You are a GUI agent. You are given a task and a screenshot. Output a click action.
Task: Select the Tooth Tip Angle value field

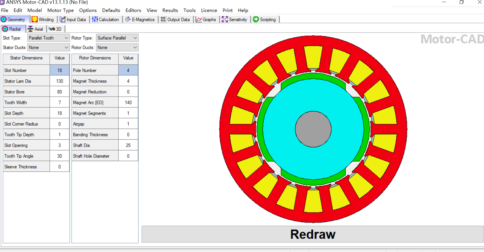click(60, 156)
